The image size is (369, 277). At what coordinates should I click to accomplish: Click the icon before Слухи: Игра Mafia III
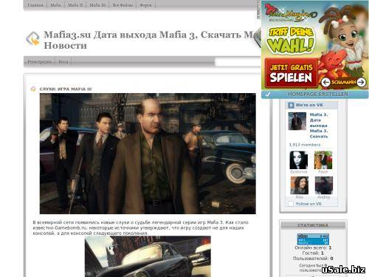(x=33, y=89)
